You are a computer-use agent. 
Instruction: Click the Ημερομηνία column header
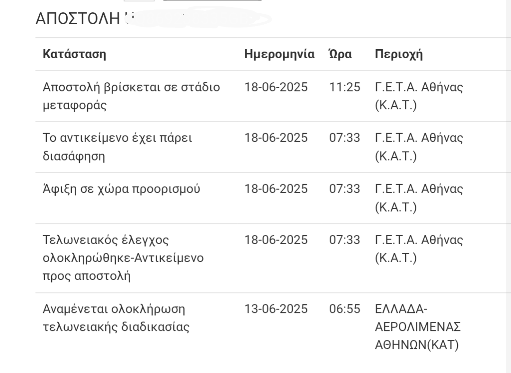[x=279, y=54]
